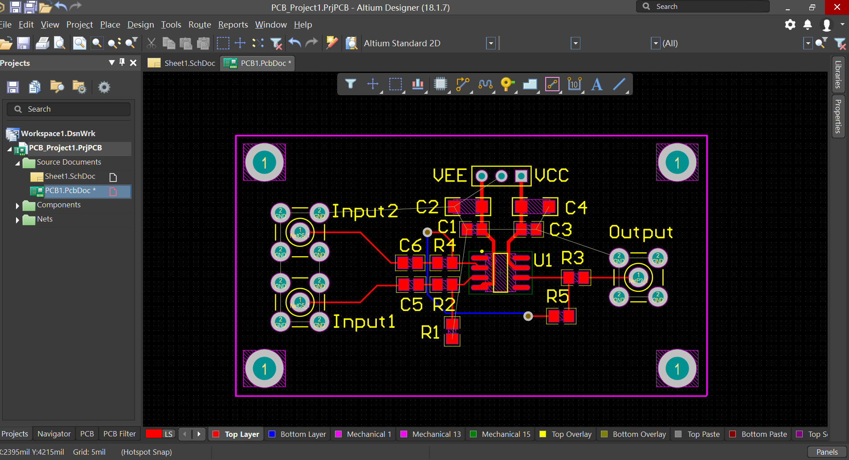The height and width of the screenshot is (460, 849).
Task: Choose the rectangle selection tool in active bar
Action: (396, 84)
